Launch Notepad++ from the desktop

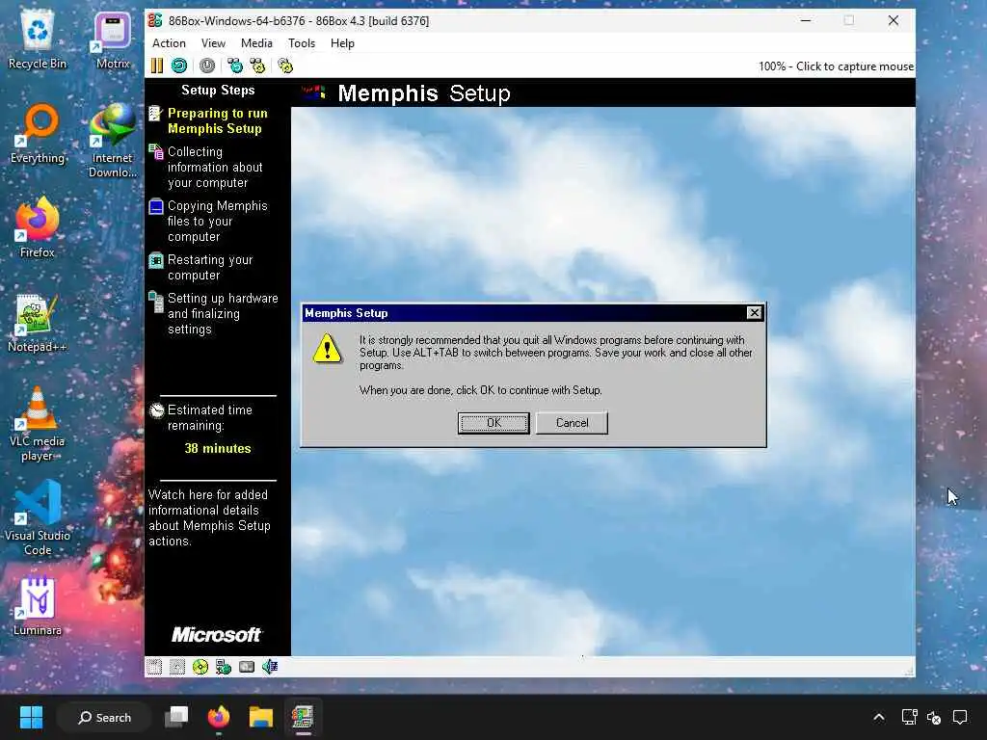(38, 324)
